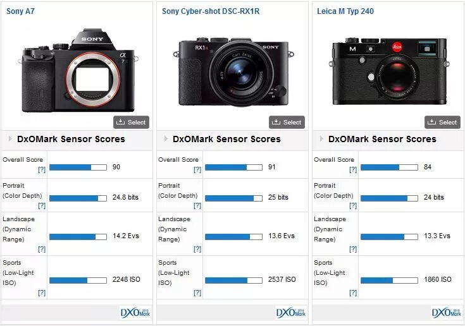Collapse RX1R DxOMark Sensor Scores triangle
The width and height of the screenshot is (465, 326).
(166, 138)
